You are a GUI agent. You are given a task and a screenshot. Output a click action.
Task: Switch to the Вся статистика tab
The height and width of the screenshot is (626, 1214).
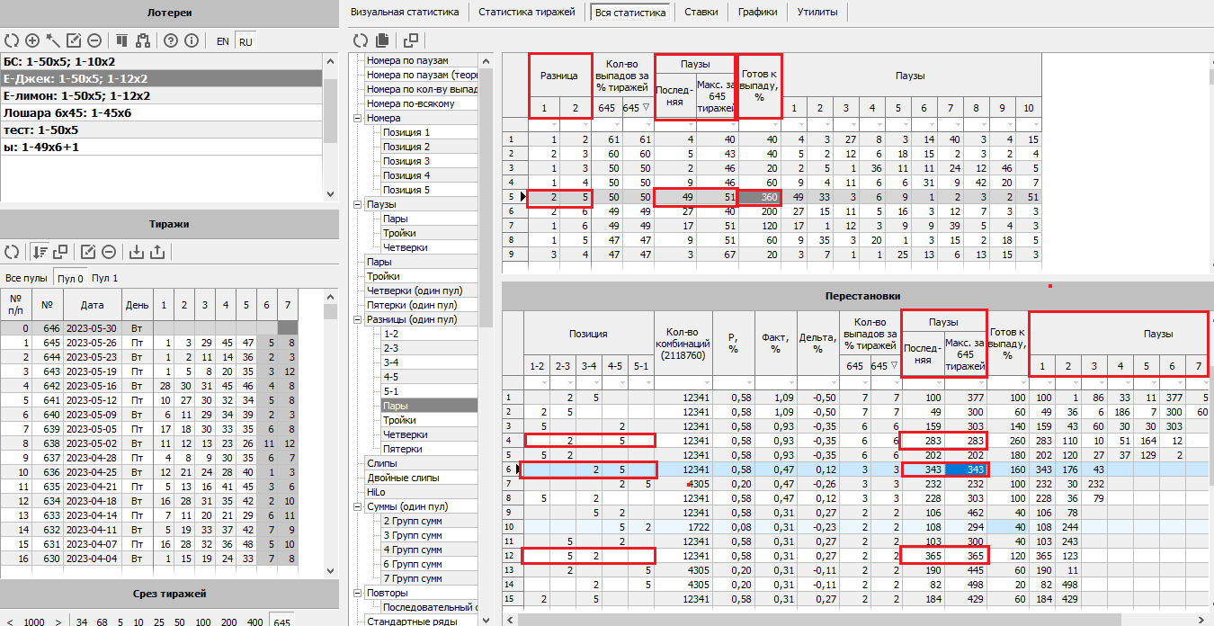click(629, 12)
